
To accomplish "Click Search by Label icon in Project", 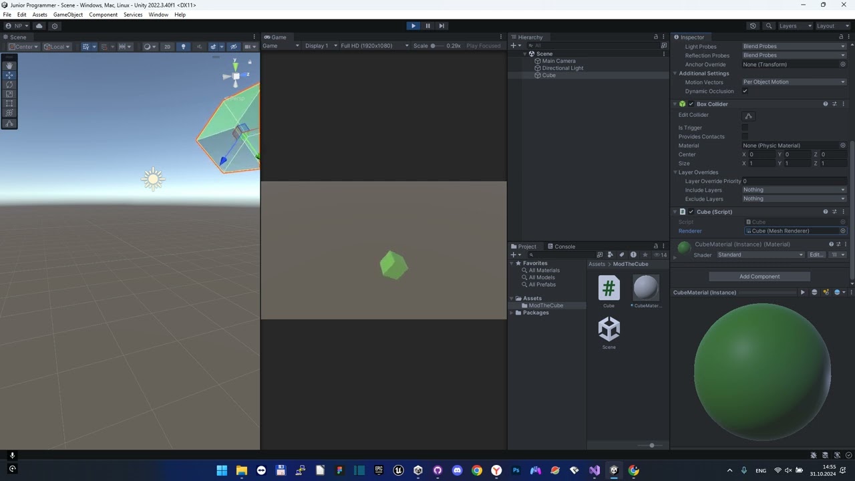I will pos(621,255).
